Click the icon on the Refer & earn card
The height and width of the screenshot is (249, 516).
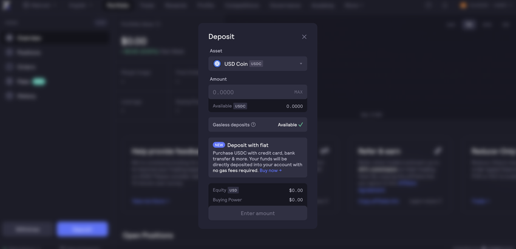coord(438,151)
